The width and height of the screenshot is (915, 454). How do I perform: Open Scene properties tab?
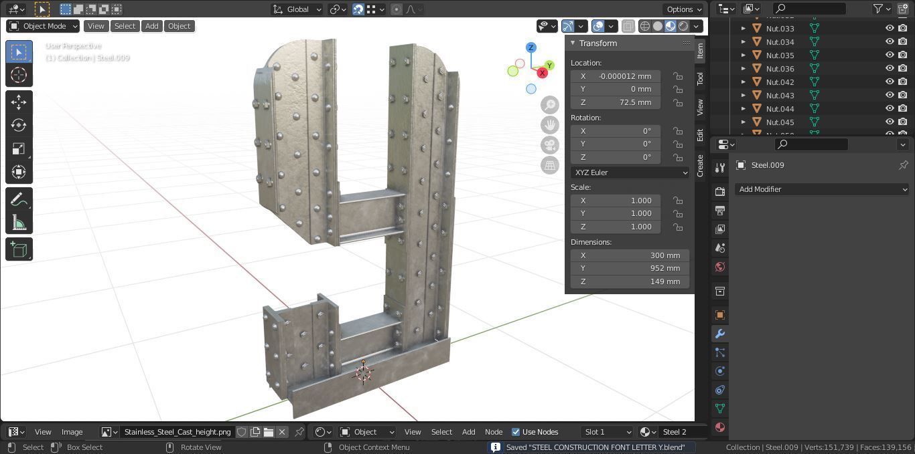coord(720,248)
